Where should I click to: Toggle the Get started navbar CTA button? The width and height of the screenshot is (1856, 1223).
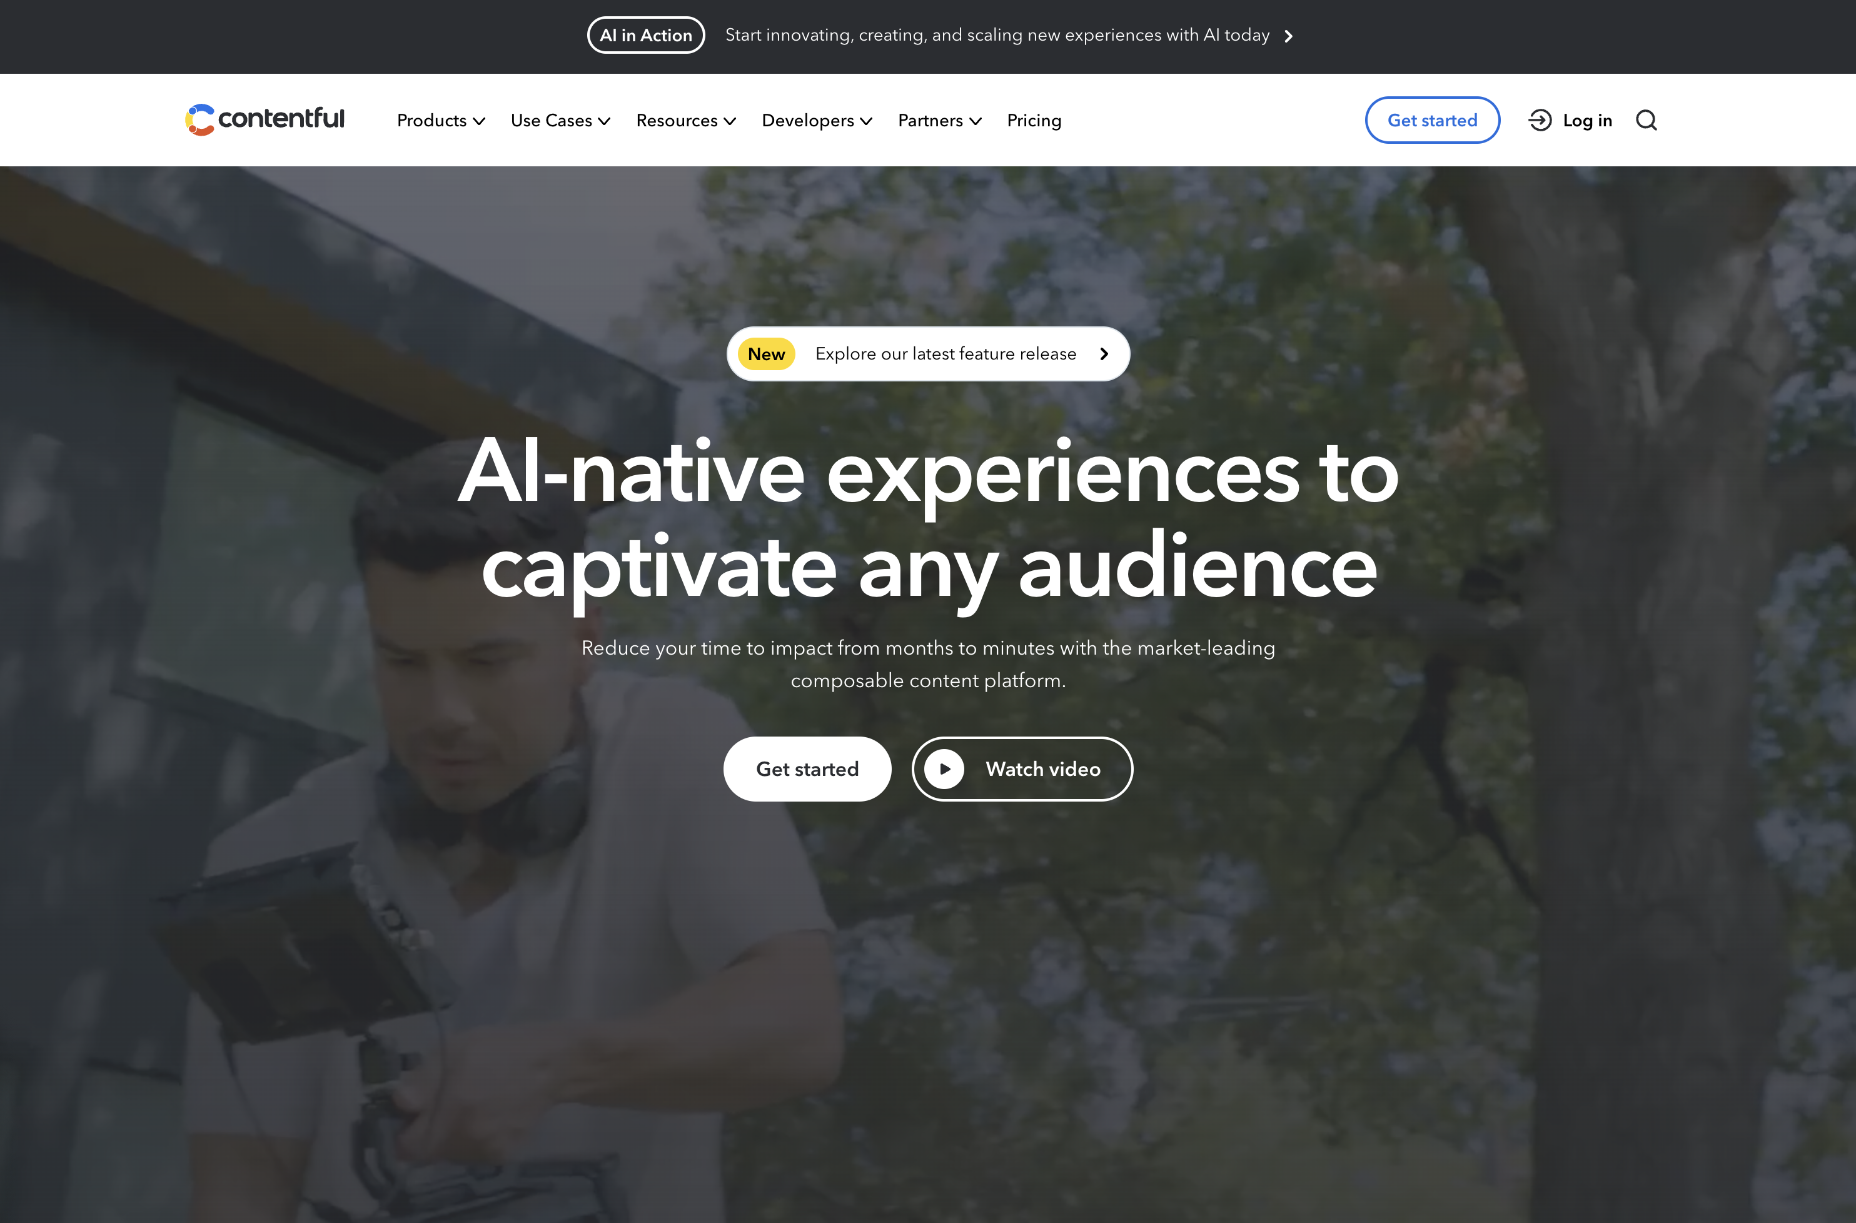pyautogui.click(x=1431, y=120)
